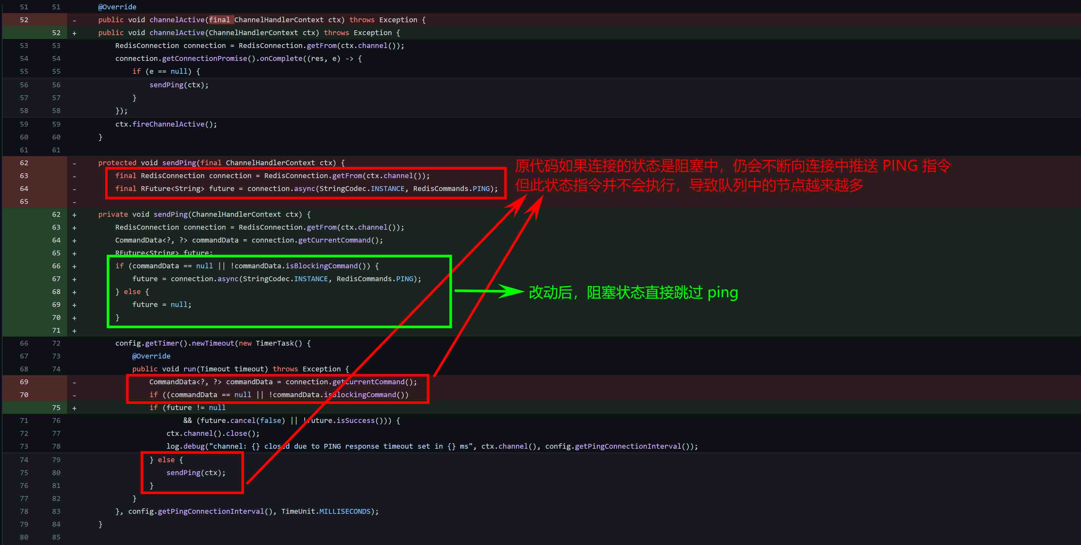This screenshot has height=545, width=1081.
Task: Click the 'ctx.fireChannelActive();' line
Action: 166,125
